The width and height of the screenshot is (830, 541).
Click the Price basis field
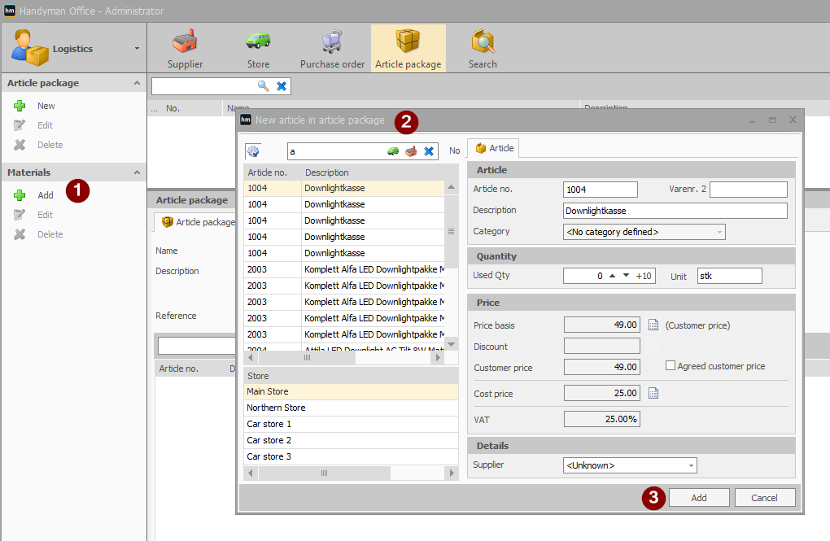pyautogui.click(x=602, y=325)
